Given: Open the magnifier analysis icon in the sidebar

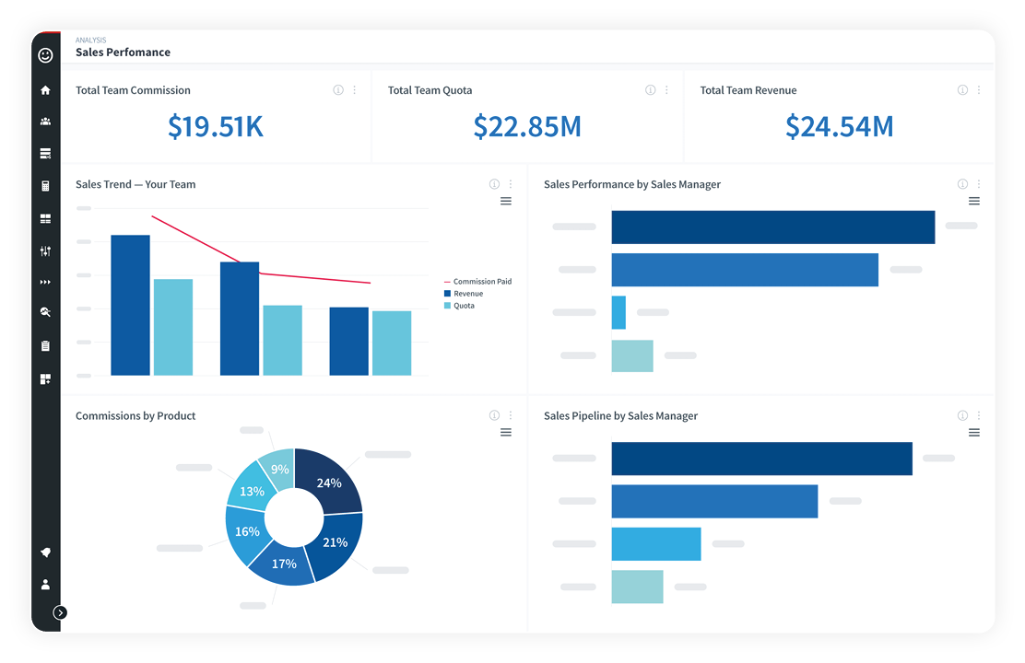Looking at the screenshot, I should (45, 312).
